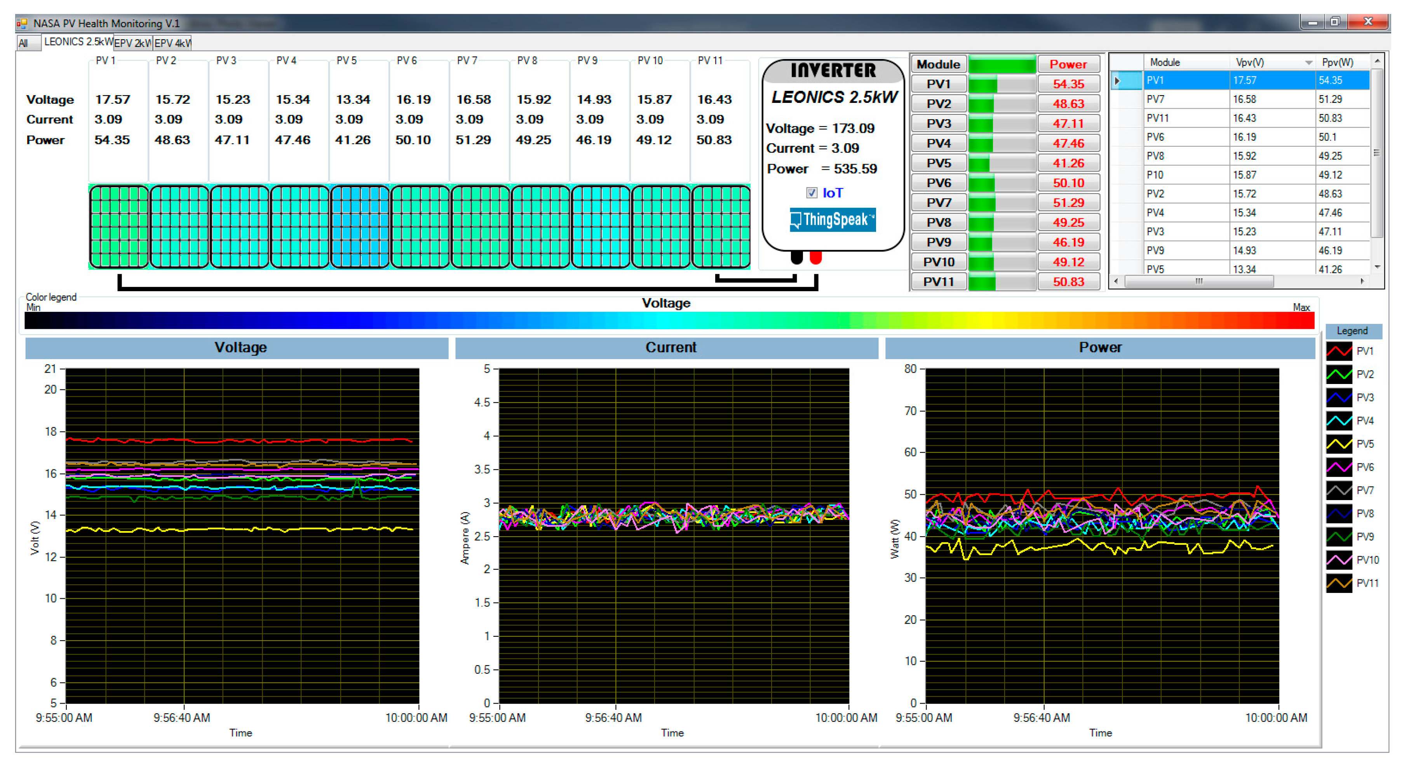
Task: Click the ThingSpeak logo
Action: 832,219
